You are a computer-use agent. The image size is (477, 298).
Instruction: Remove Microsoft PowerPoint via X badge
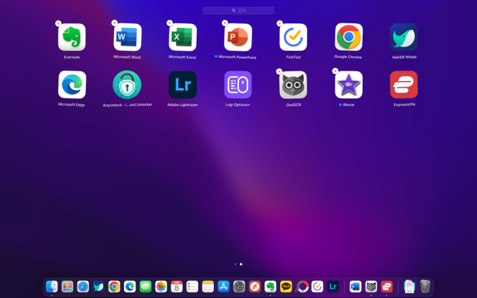[225, 23]
